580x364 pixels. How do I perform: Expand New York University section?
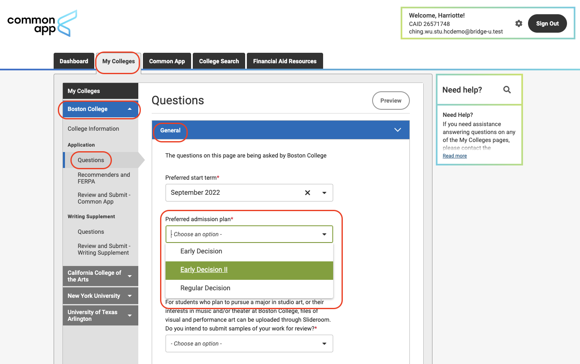click(x=101, y=296)
